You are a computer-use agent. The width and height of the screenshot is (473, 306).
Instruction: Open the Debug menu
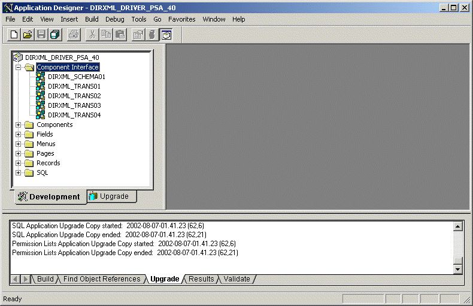[x=114, y=19]
